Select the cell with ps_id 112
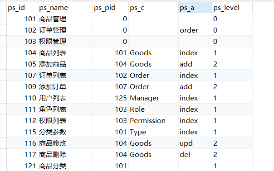Viewport: 274px width, 171px height. (x=22, y=121)
